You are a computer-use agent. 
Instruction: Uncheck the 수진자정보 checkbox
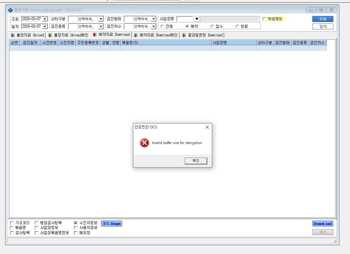pyautogui.click(x=76, y=223)
